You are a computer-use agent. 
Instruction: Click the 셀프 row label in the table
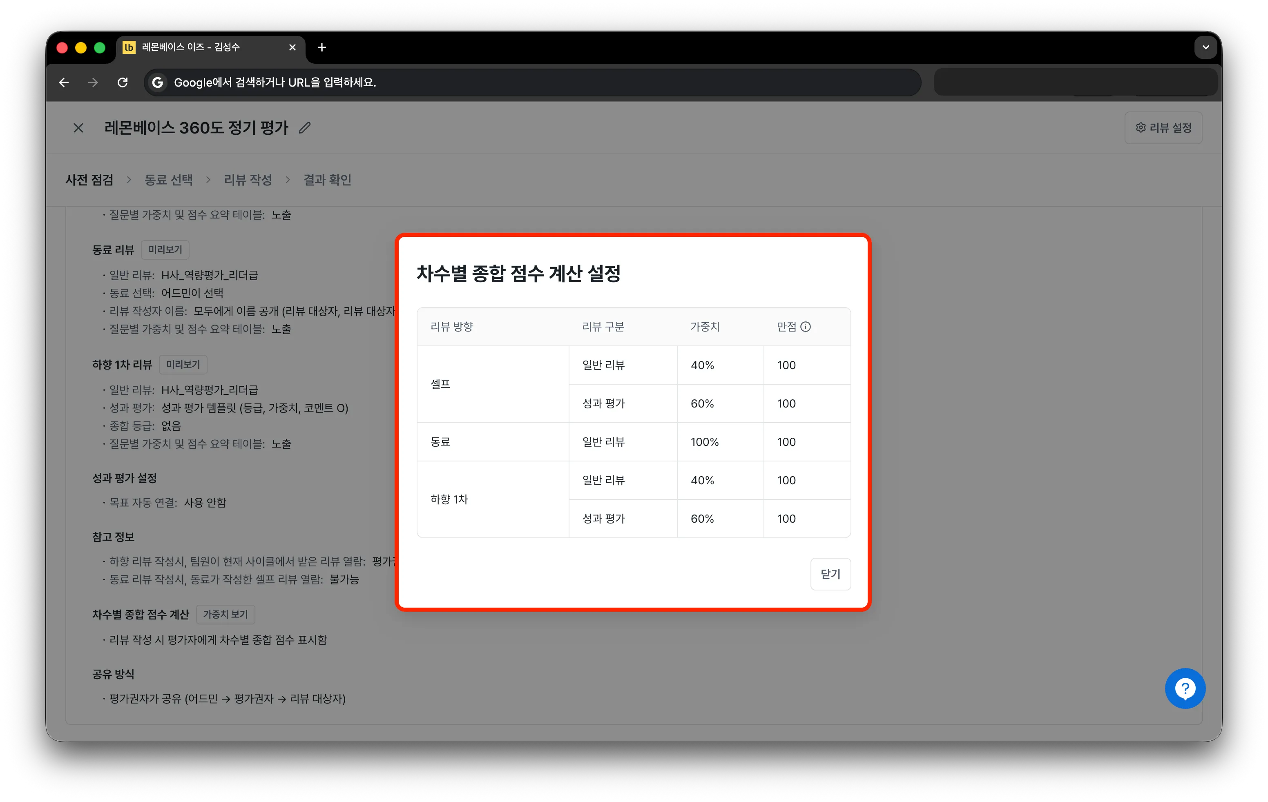tap(440, 384)
